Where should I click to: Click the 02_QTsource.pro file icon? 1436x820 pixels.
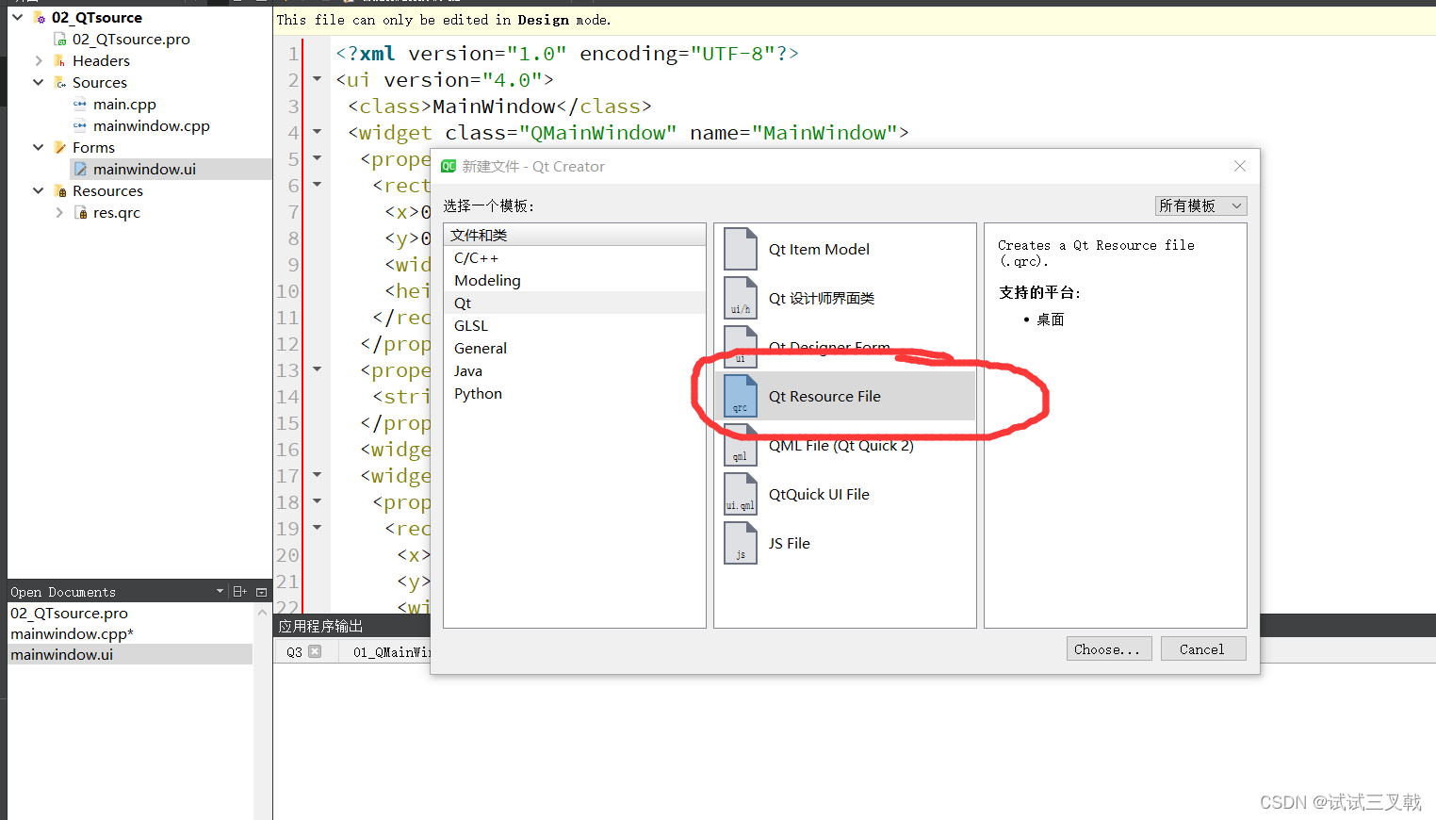60,39
